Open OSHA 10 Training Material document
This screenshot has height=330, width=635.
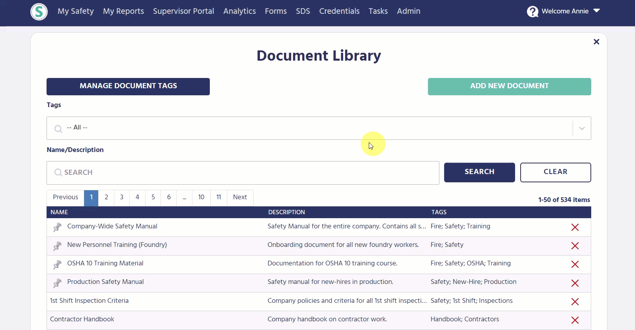tap(105, 263)
